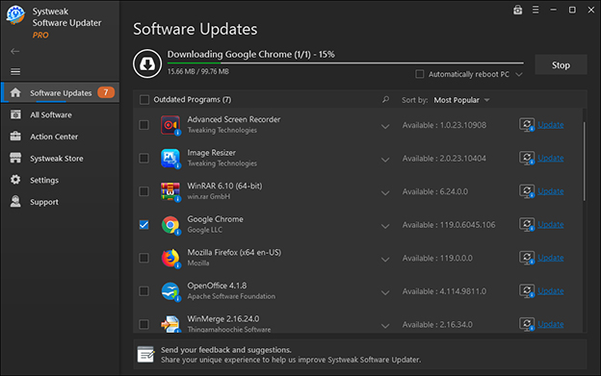
Task: Click the update icon for Advanced Screen Recorder
Action: pyautogui.click(x=527, y=125)
